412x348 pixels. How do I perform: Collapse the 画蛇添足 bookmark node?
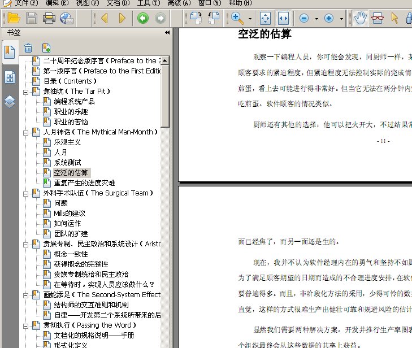point(26,295)
